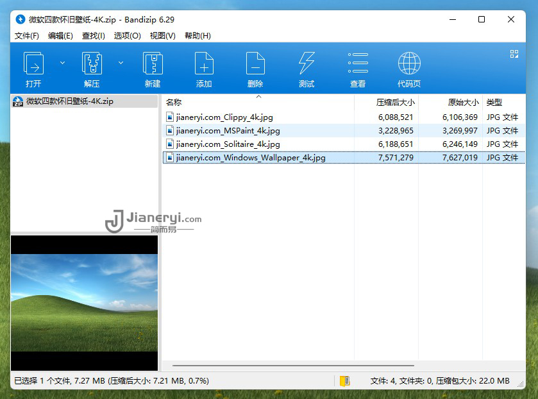Click the View (查看) list icon
Viewport: 538px width, 399px height.
tap(358, 63)
